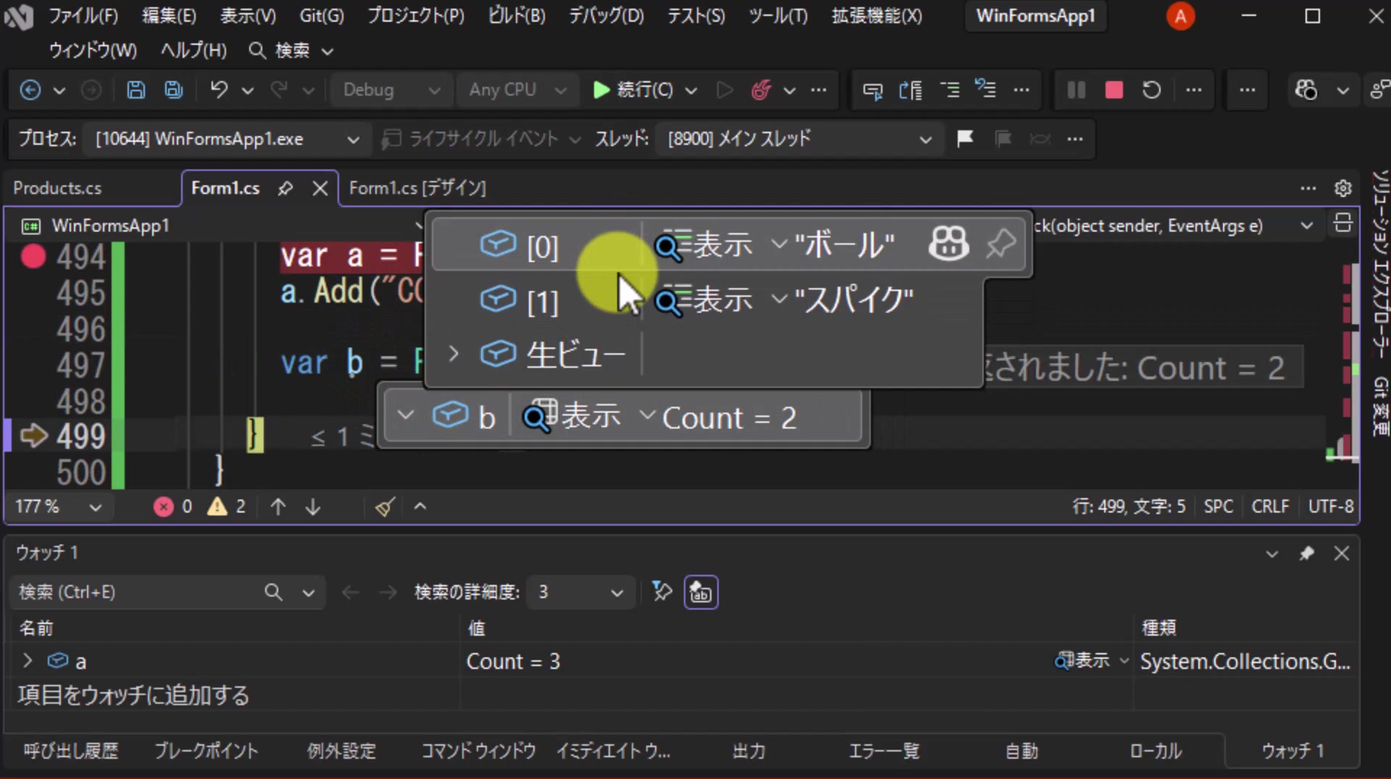This screenshot has width=1391, height=779.
Task: Click the code cleanup broom icon
Action: pos(385,507)
